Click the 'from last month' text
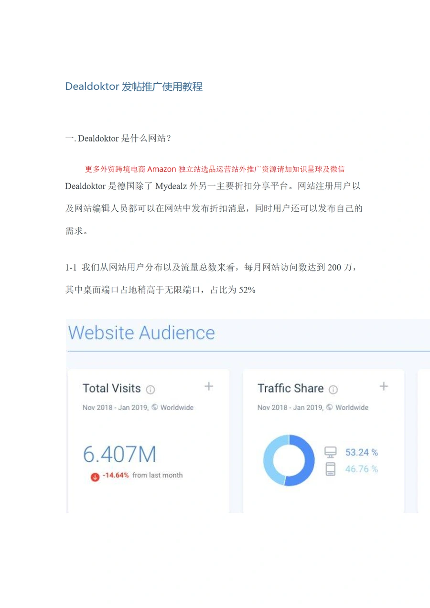The height and width of the screenshot is (608, 430). pos(158,475)
